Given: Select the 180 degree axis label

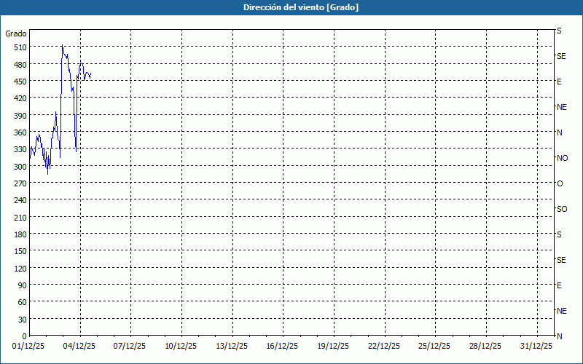Looking at the screenshot, I should pos(20,234).
